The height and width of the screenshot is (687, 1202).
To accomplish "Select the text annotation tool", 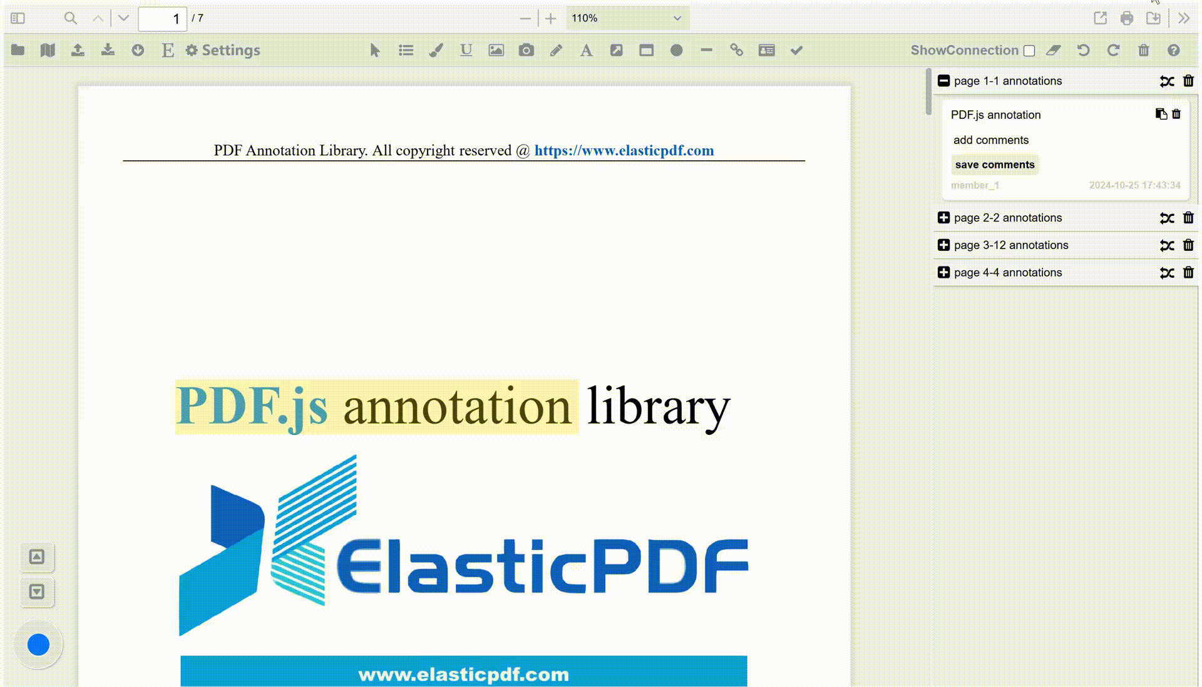I will click(x=586, y=50).
